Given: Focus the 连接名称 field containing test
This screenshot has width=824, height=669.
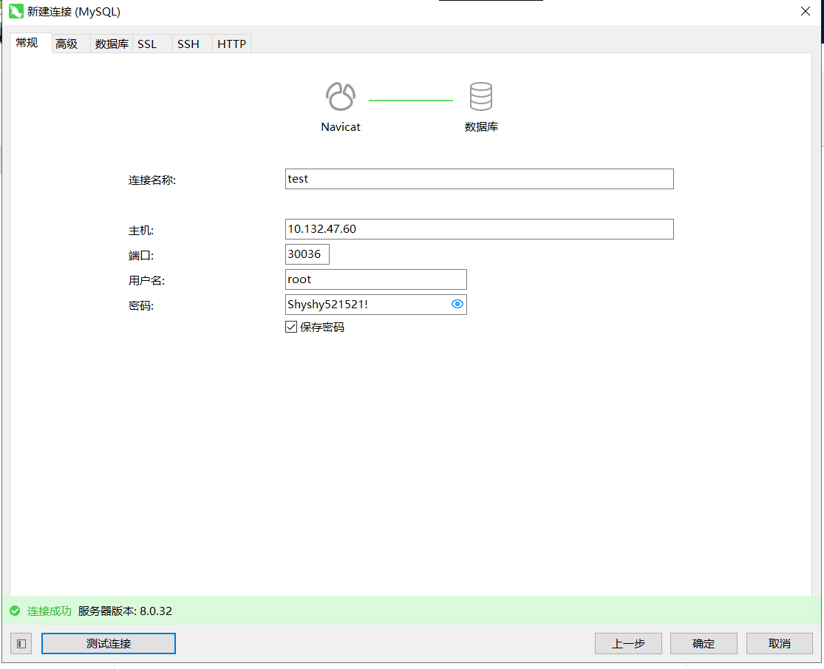Looking at the screenshot, I should point(480,179).
